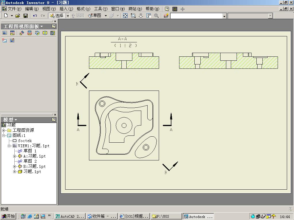This screenshot has width=294, height=220.
Task: Click the Detail View tool icon
Action: coord(37,33)
